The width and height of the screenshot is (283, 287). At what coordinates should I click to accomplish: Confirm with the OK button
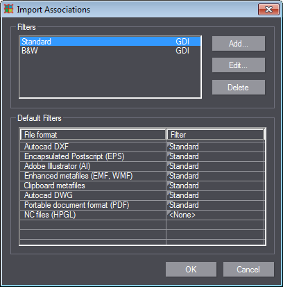pos(191,270)
